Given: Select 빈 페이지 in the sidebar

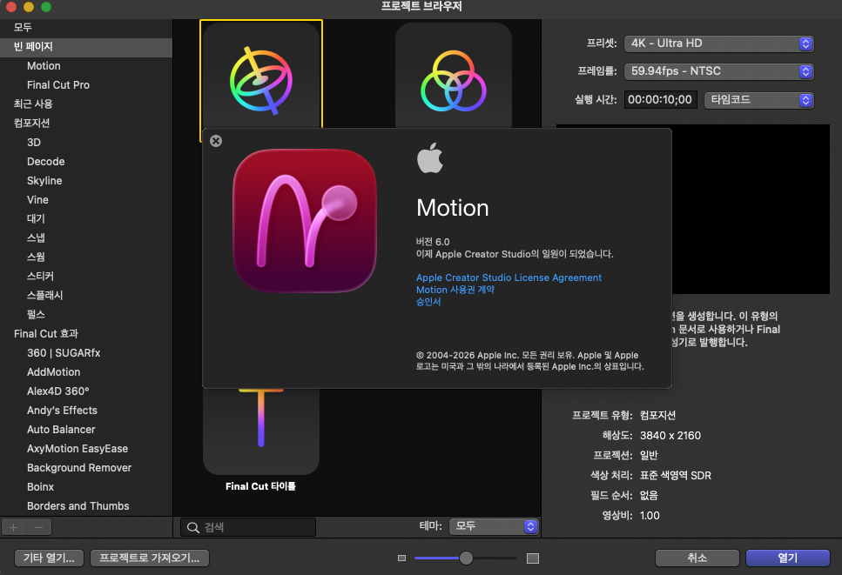Looking at the screenshot, I should (x=33, y=47).
